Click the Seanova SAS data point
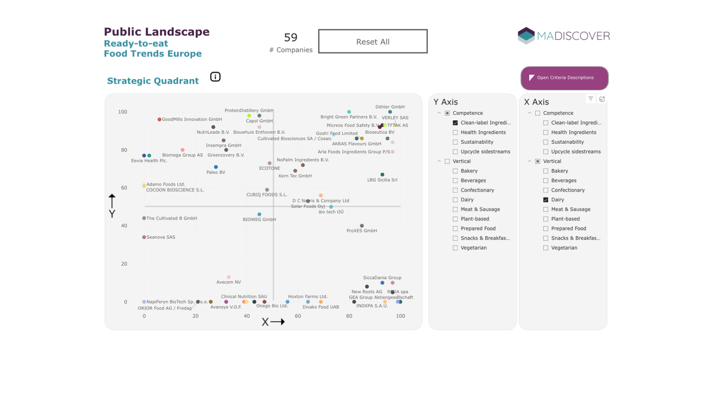 [144, 237]
